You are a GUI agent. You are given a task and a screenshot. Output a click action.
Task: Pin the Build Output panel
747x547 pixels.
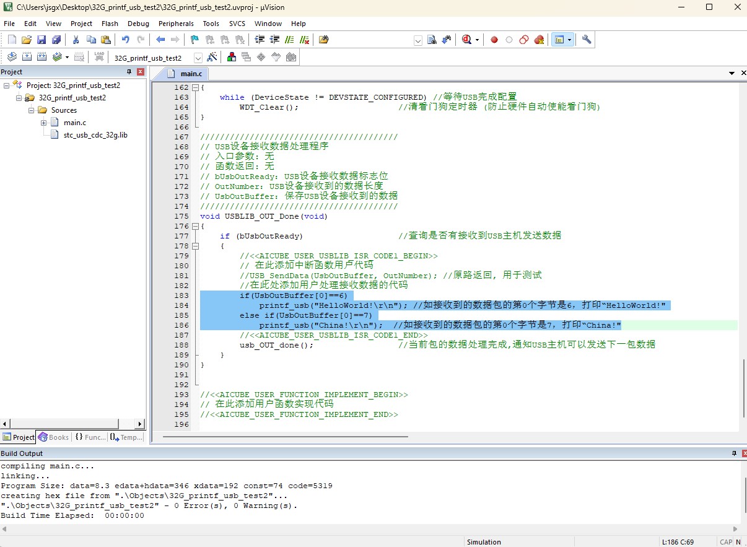point(733,453)
